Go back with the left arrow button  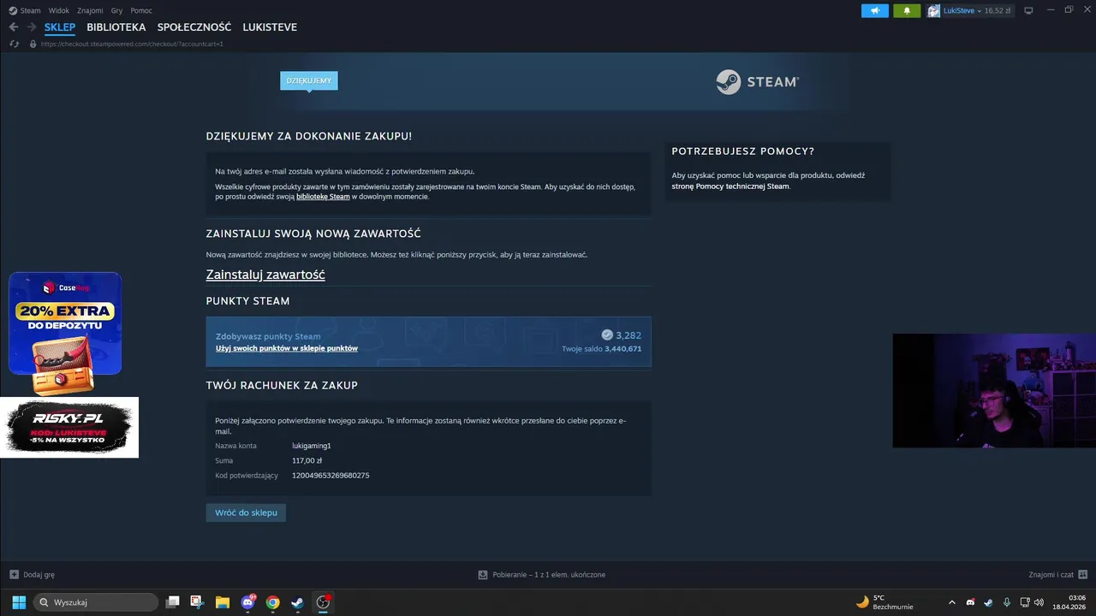pos(14,27)
